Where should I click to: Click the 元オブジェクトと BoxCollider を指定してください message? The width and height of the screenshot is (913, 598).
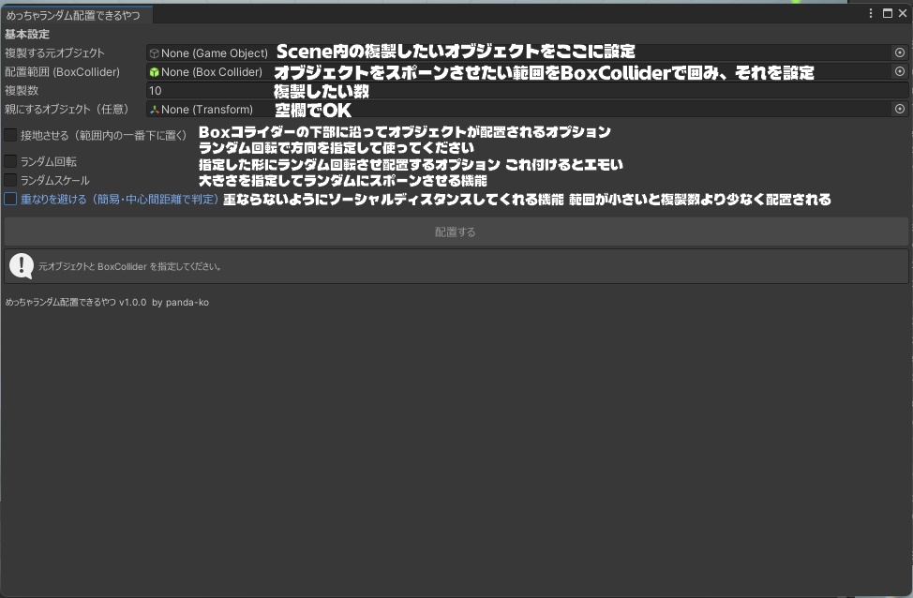click(130, 267)
